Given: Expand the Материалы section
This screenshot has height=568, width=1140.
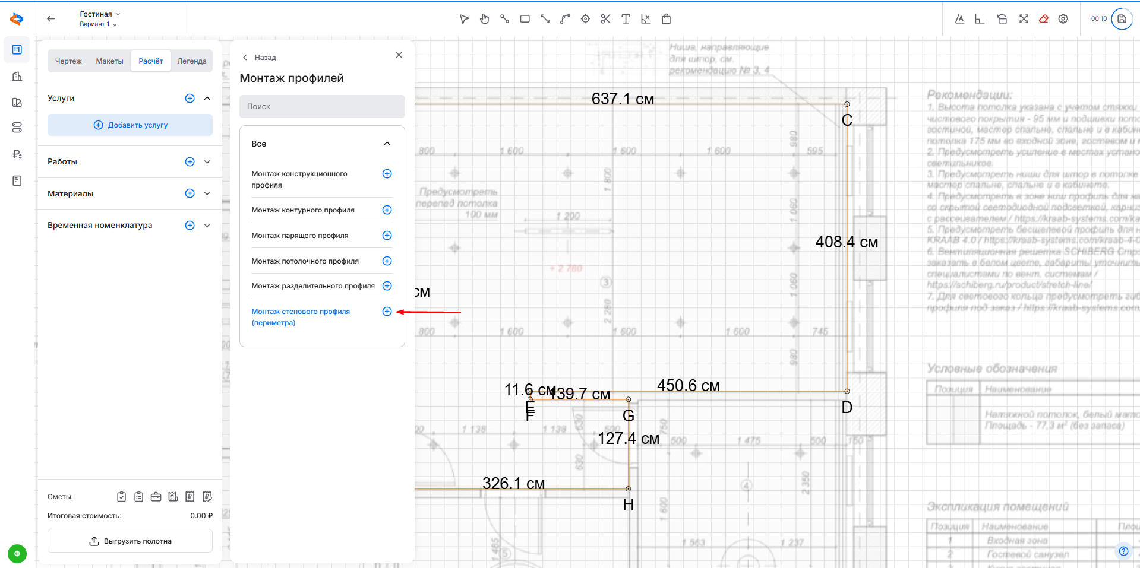Looking at the screenshot, I should pos(207,193).
